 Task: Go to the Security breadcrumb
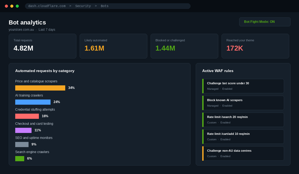(x=83, y=6)
